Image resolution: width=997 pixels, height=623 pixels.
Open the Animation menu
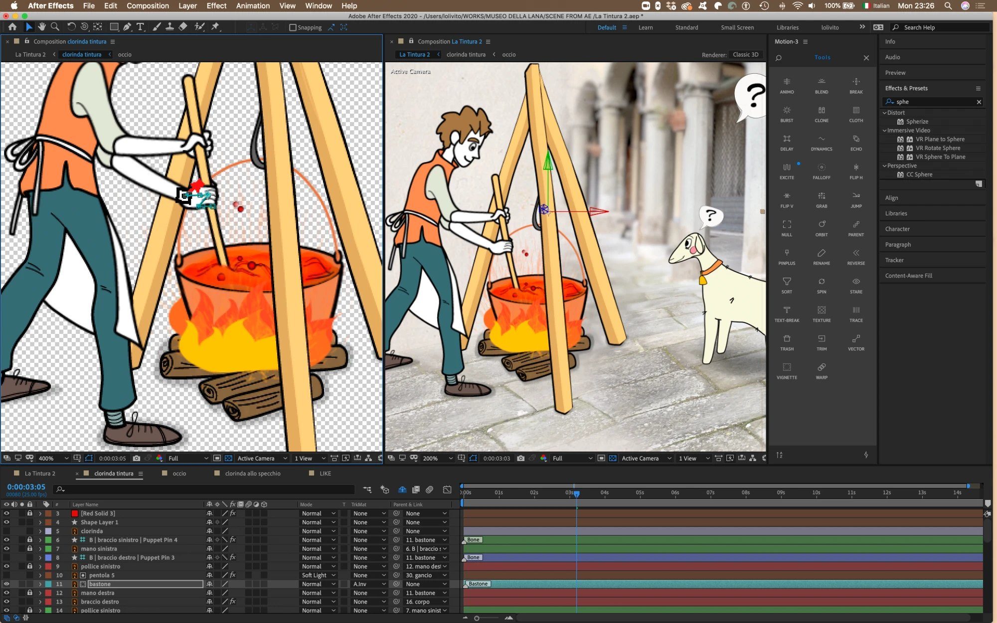point(253,6)
